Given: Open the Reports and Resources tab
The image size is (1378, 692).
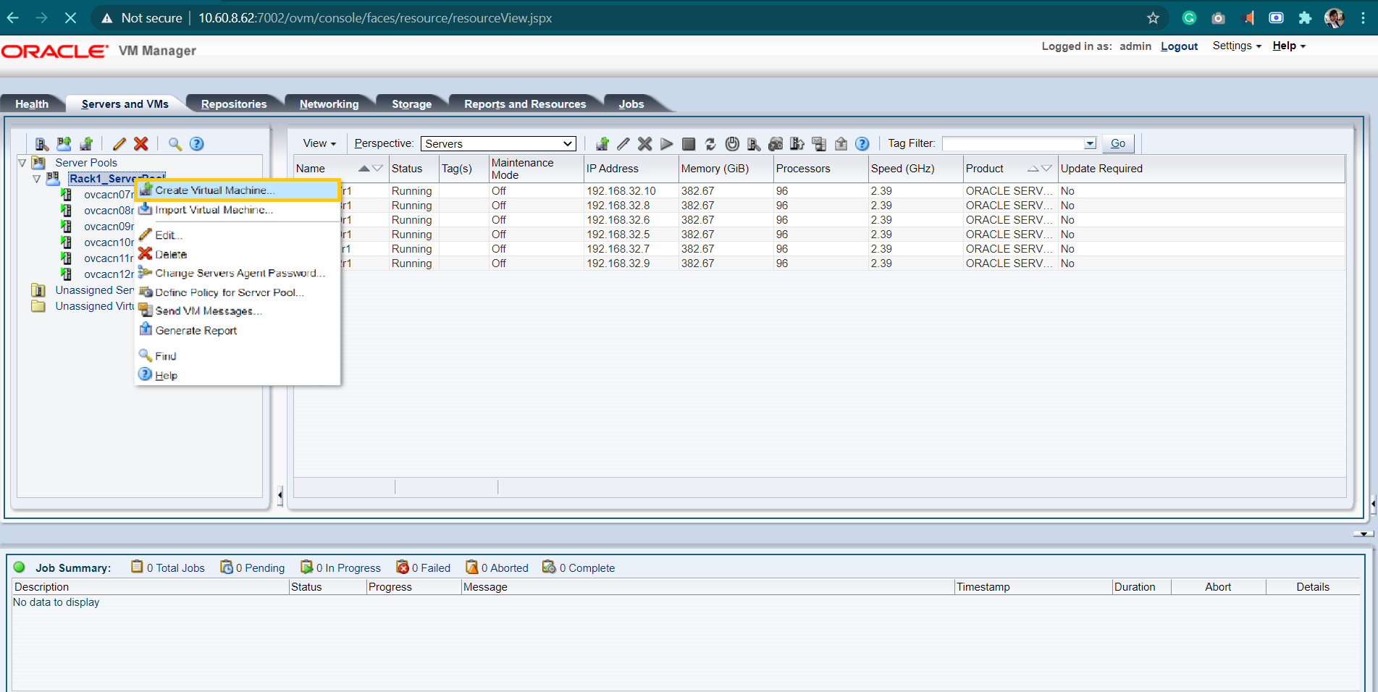Looking at the screenshot, I should 525,104.
